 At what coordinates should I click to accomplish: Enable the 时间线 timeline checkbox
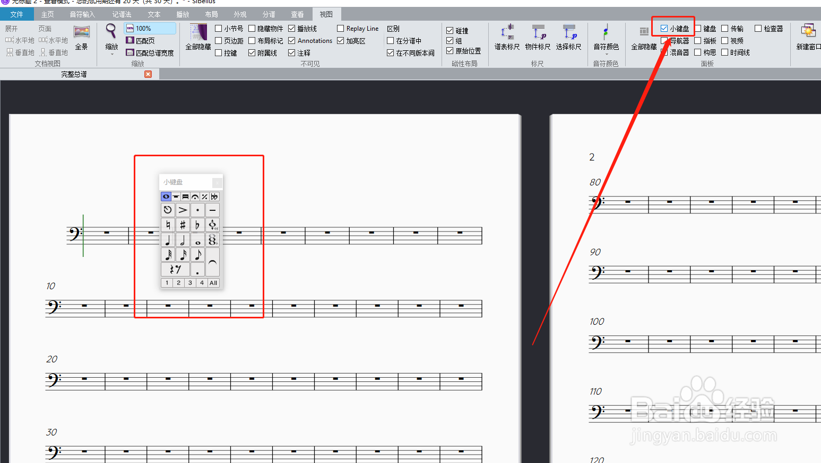pyautogui.click(x=725, y=52)
